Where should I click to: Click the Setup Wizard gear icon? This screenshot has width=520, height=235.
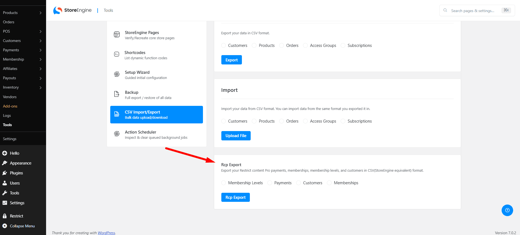117,74
